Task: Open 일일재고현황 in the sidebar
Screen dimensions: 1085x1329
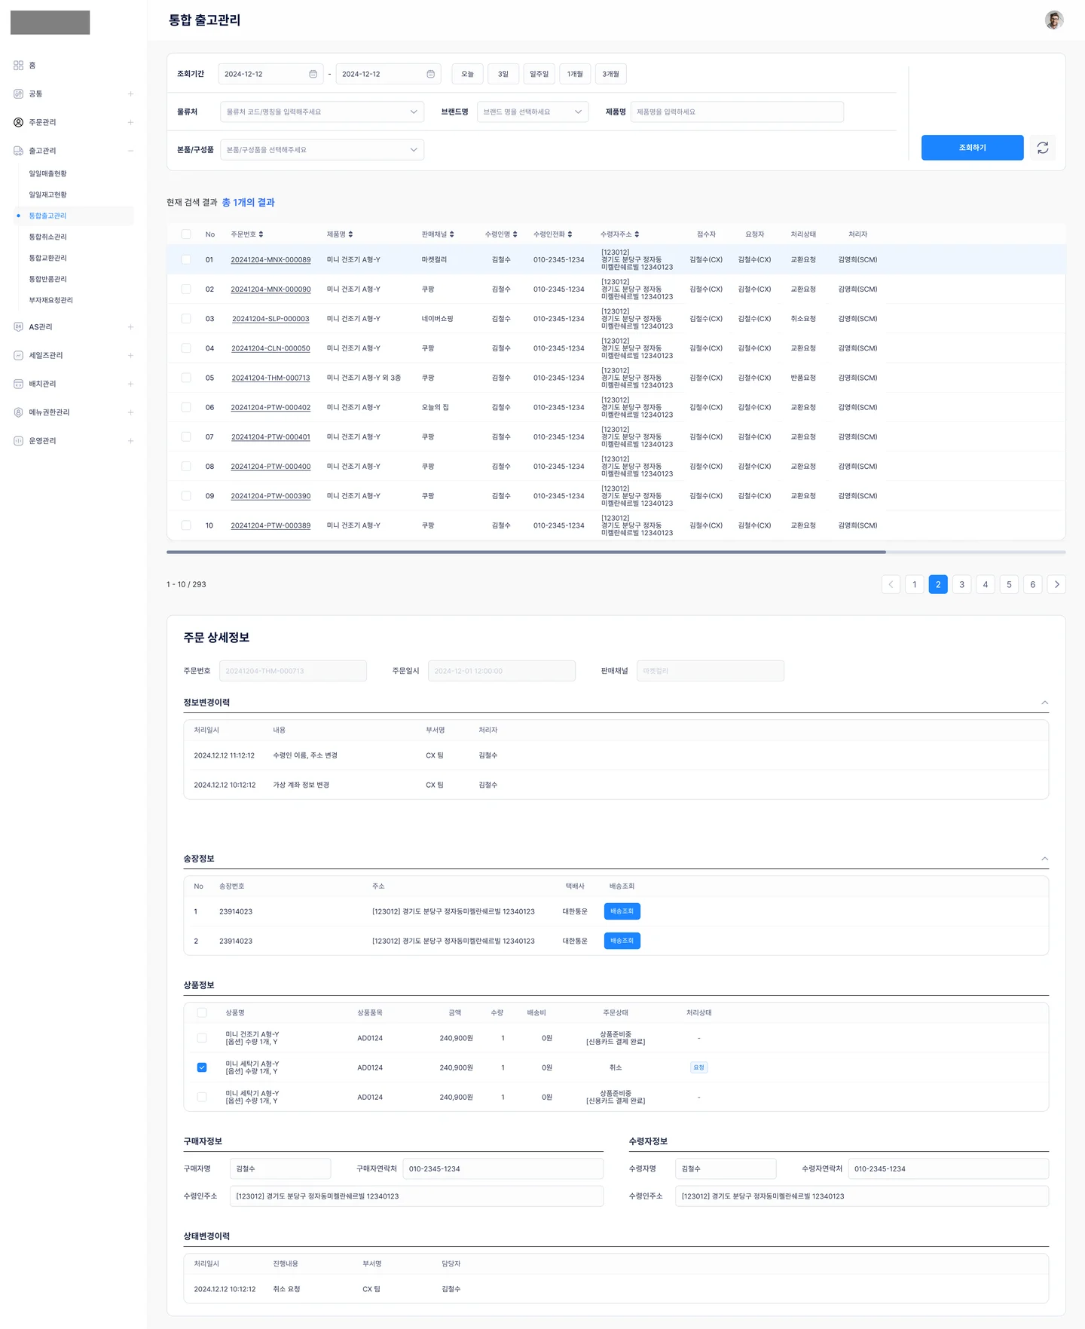Action: pyautogui.click(x=48, y=194)
